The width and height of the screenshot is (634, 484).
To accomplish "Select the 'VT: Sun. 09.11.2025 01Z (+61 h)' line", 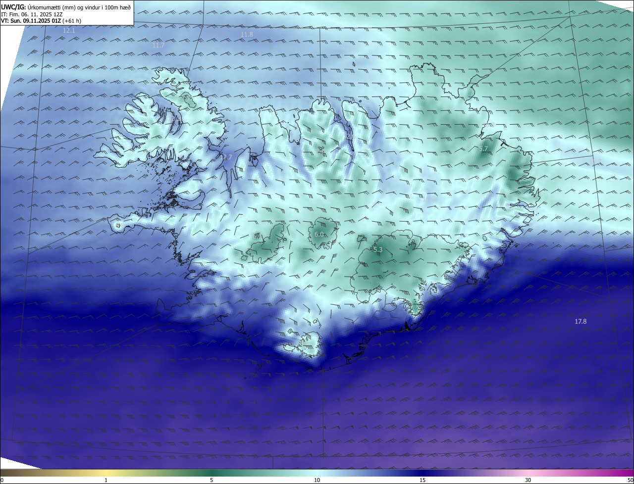I will coord(41,21).
